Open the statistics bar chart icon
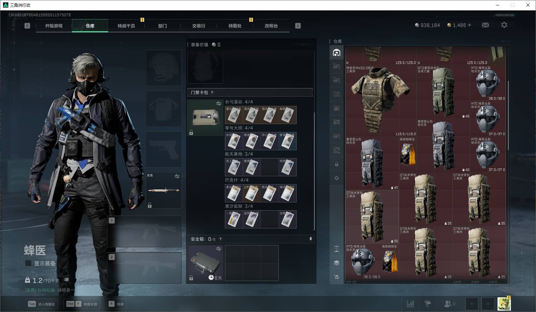This screenshot has width=536, height=312. click(410, 304)
